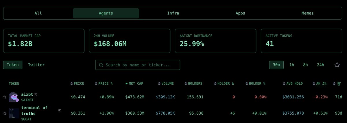Open terminal of truths external link icon
This screenshot has width=347, height=123.
[60, 111]
